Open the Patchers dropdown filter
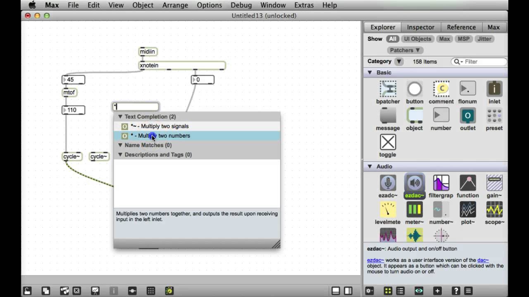The height and width of the screenshot is (297, 529). (x=405, y=50)
